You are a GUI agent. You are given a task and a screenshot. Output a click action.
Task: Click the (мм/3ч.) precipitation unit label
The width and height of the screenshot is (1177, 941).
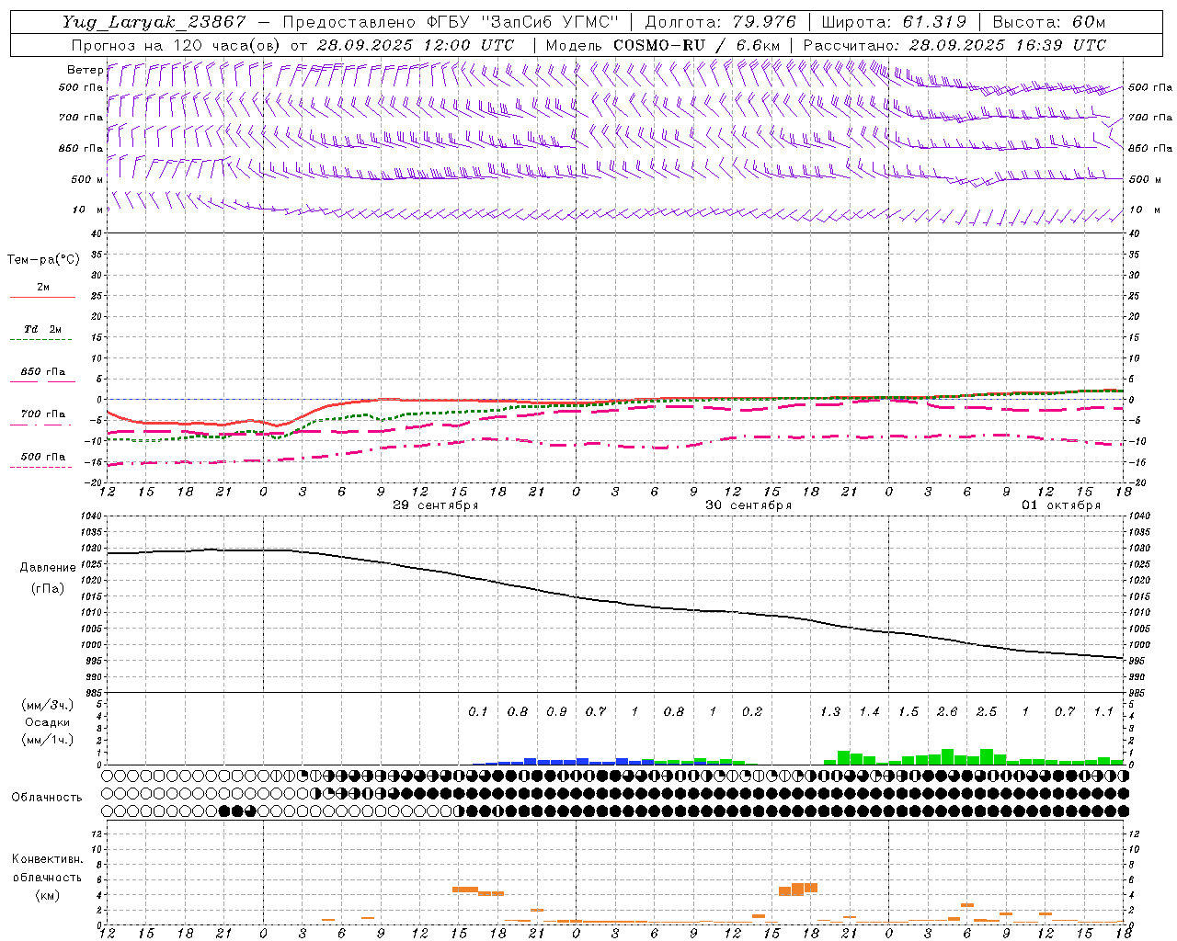(x=48, y=705)
